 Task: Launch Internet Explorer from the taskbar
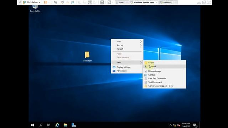[57, 125]
